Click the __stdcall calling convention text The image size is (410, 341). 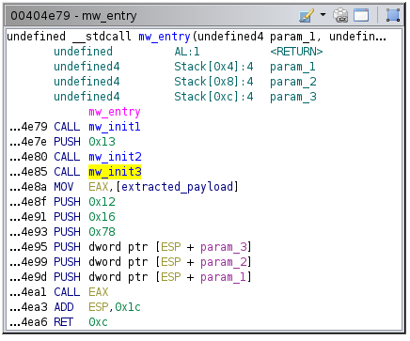coord(102,37)
